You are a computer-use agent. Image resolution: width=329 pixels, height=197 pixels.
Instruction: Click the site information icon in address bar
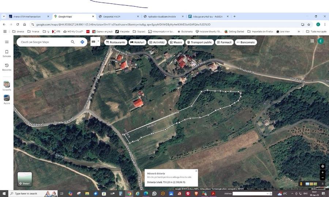(33, 24)
